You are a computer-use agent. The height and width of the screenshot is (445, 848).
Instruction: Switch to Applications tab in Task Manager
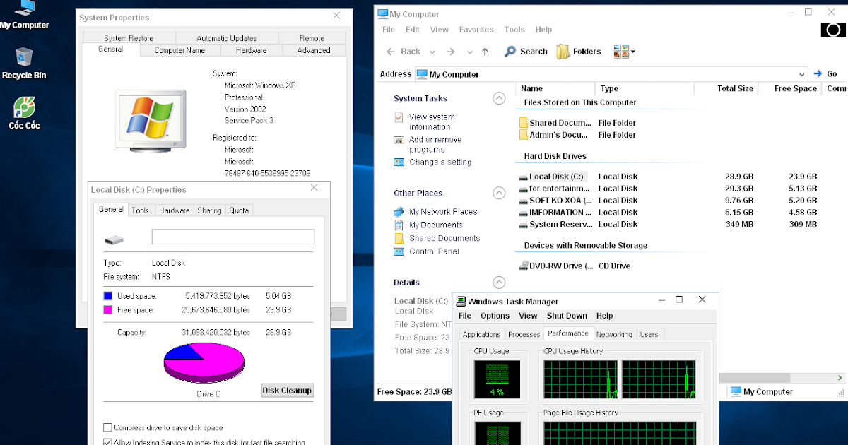[x=481, y=334]
